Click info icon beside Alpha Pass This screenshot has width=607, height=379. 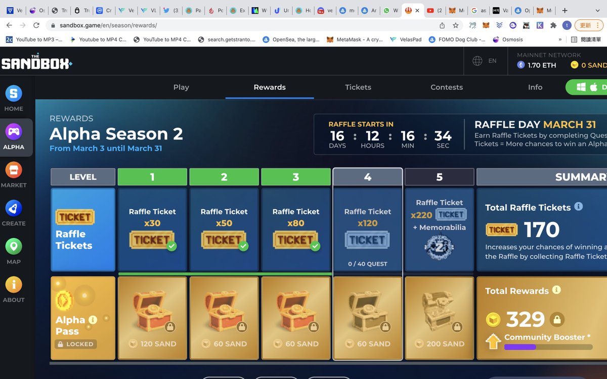93,319
